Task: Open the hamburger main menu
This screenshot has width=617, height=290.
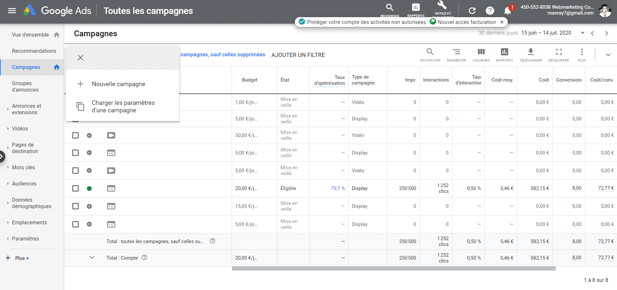Action: [x=12, y=11]
